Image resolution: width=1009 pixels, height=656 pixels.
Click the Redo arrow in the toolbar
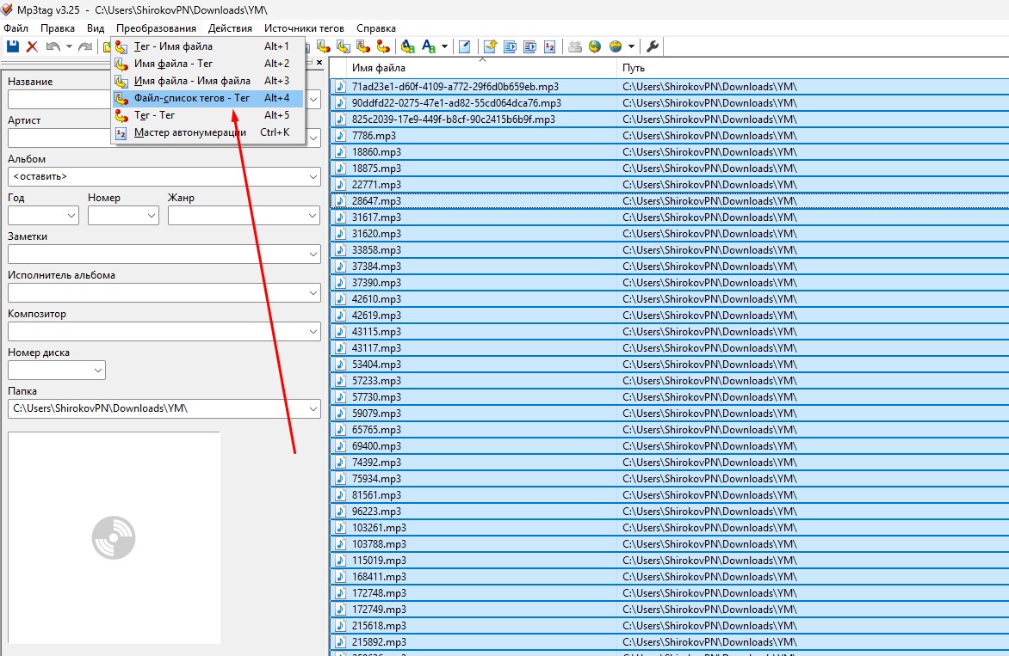coord(84,46)
